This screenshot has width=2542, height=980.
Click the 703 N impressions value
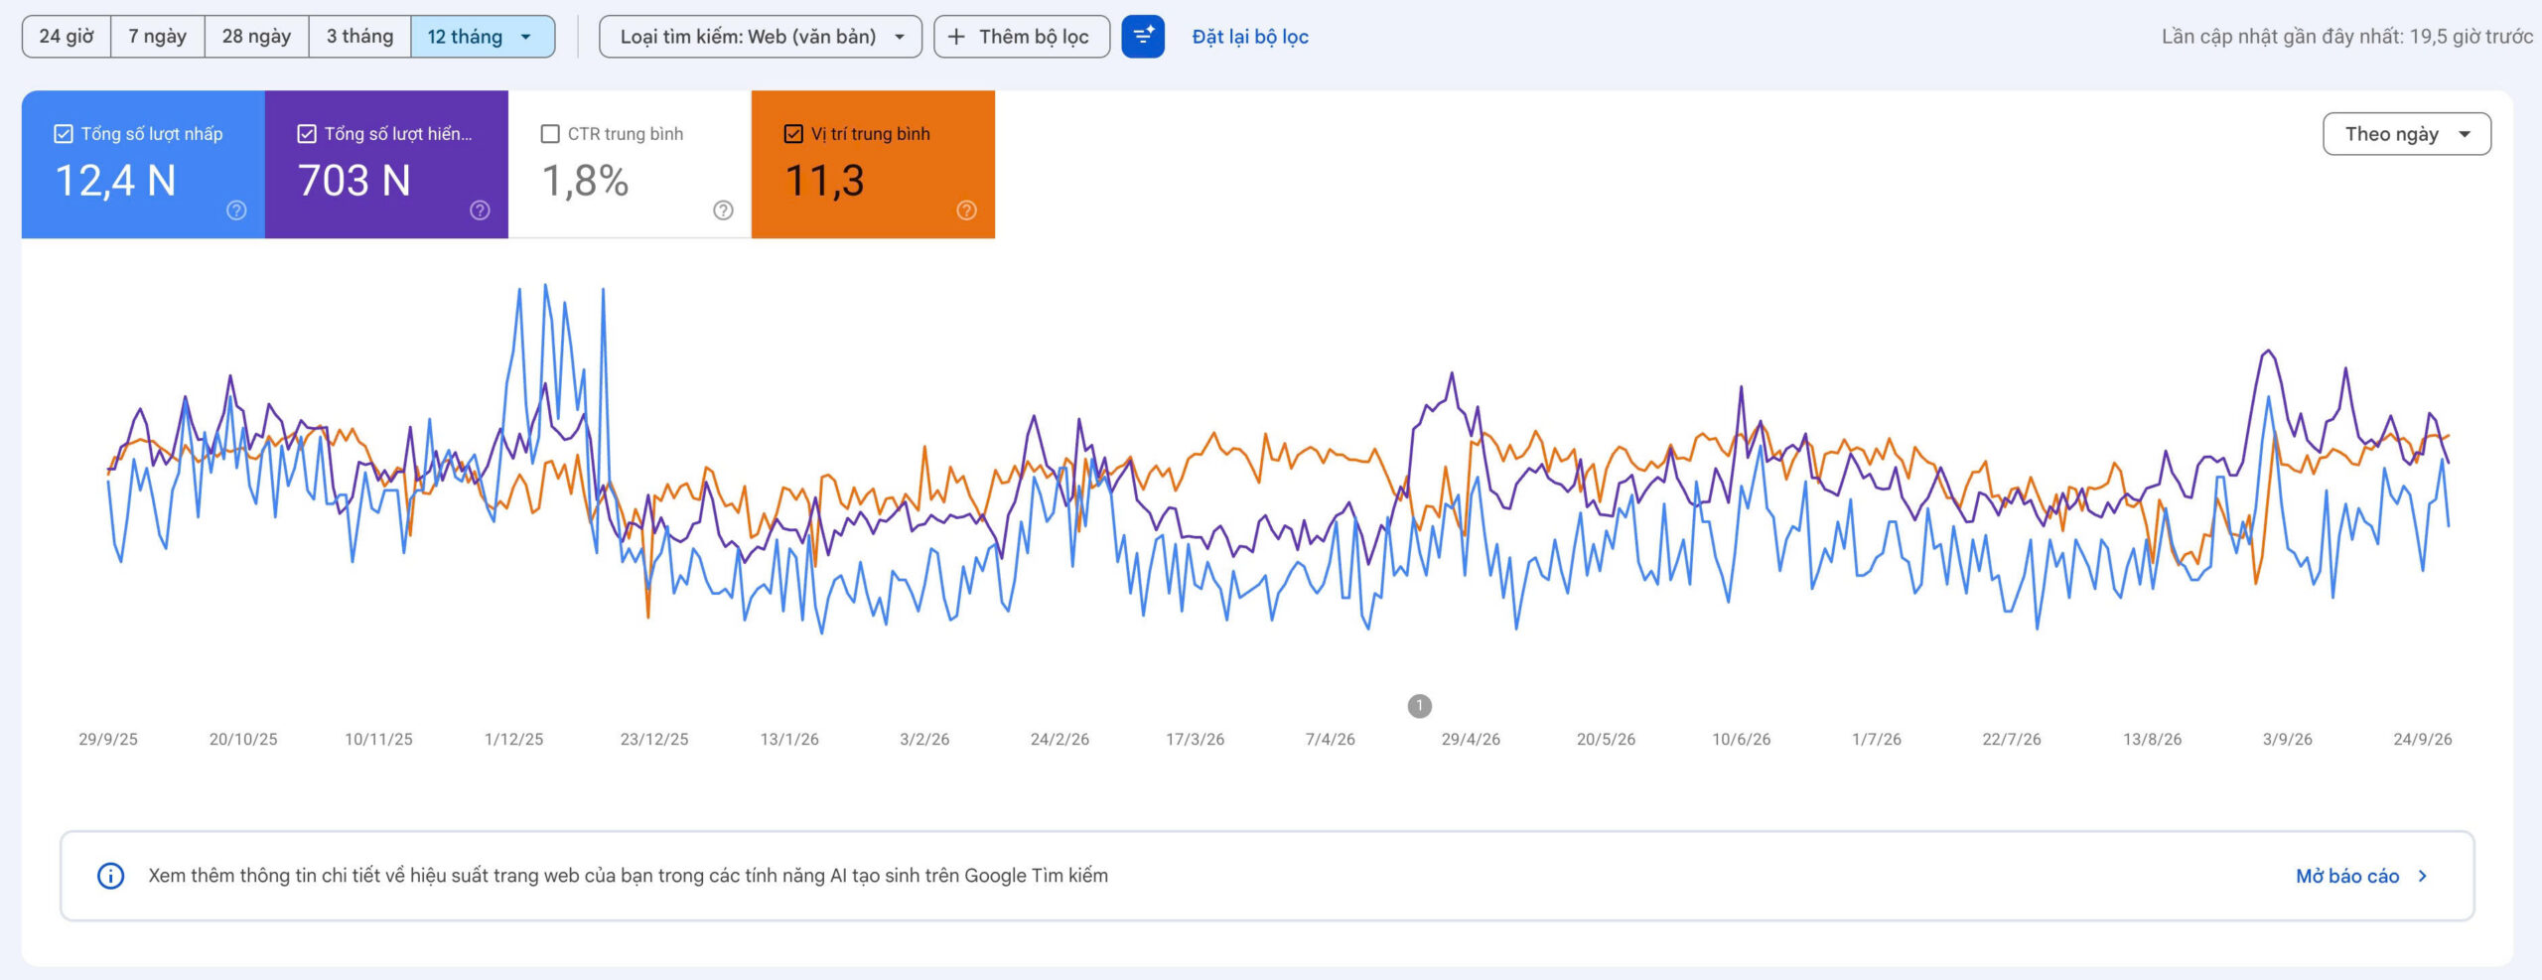[354, 181]
